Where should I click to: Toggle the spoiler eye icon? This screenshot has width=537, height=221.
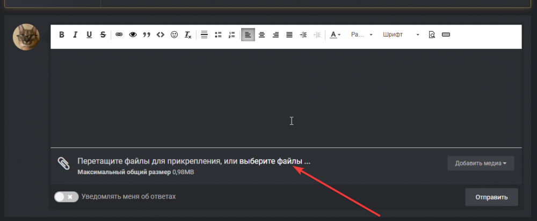(x=132, y=35)
